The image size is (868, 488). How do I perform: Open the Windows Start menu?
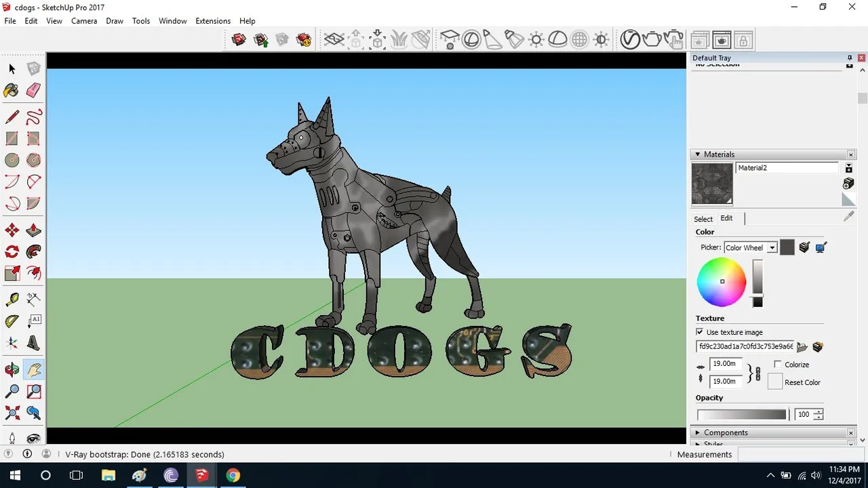click(x=15, y=475)
